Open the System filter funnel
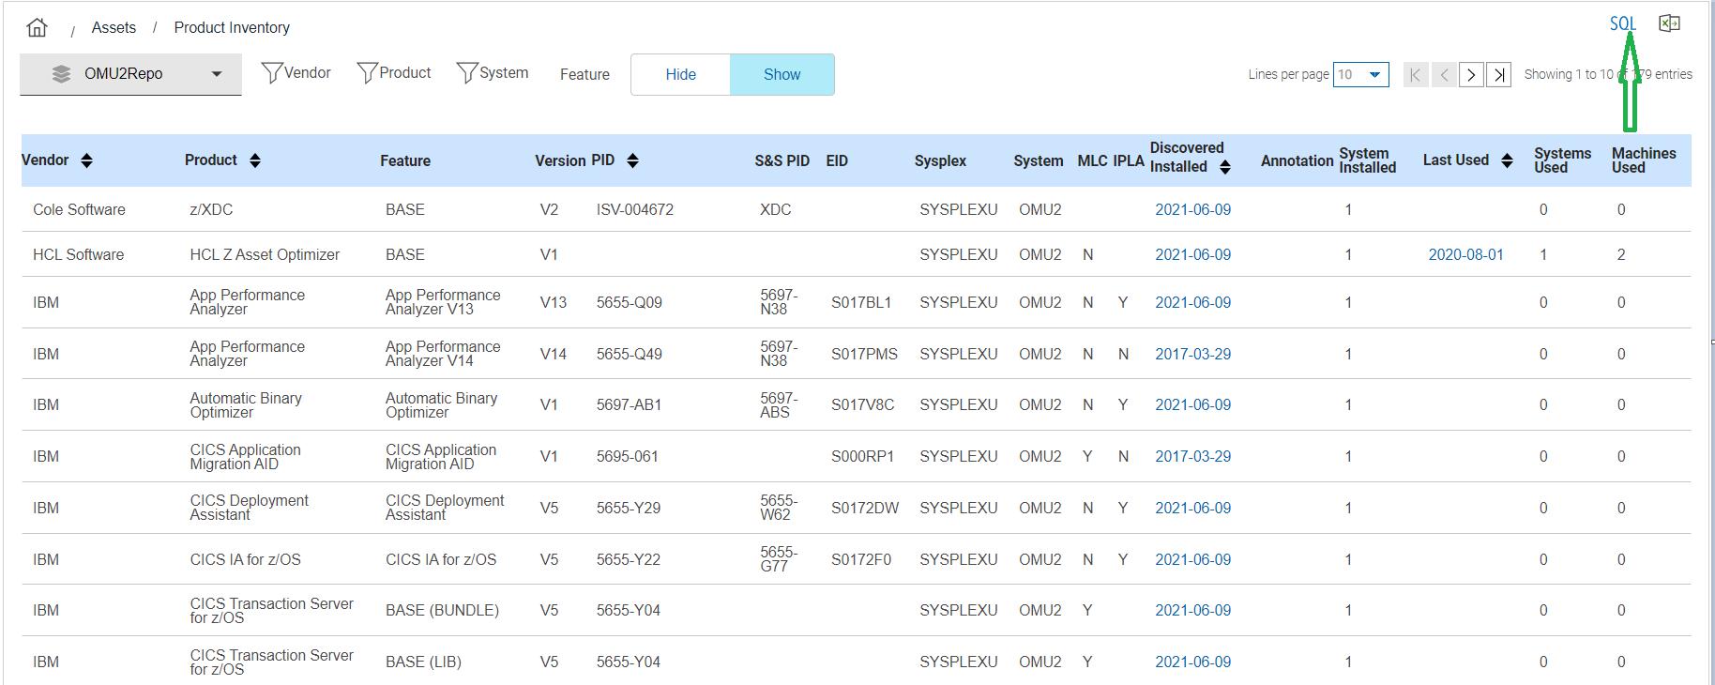This screenshot has width=1715, height=685. pos(467,73)
